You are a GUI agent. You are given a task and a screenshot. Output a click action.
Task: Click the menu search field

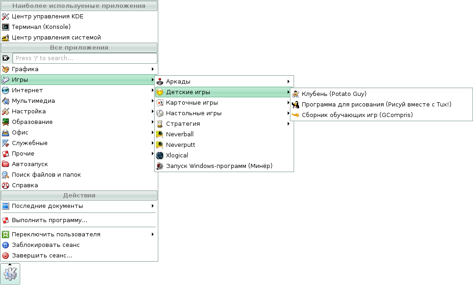click(84, 58)
